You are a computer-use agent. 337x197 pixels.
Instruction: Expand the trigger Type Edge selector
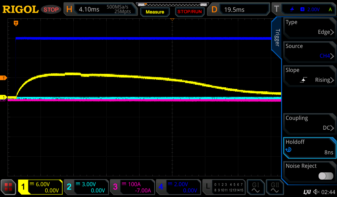pyautogui.click(x=309, y=27)
